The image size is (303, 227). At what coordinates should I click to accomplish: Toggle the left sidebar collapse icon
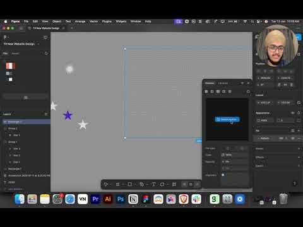coord(45,37)
